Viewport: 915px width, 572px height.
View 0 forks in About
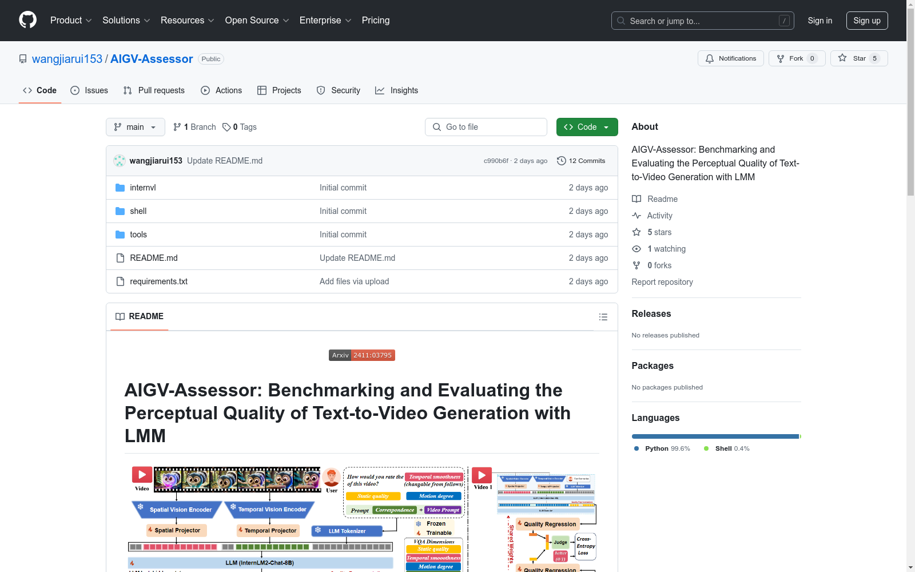(652, 265)
